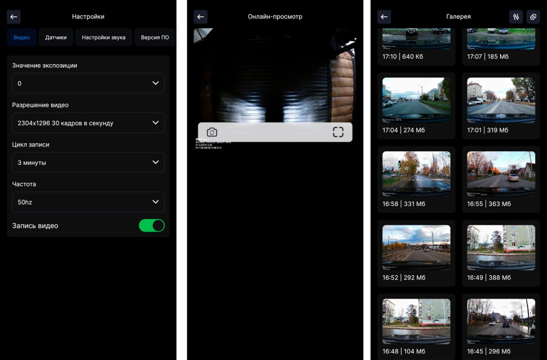Expand the Значение экспозиции dropdown
The height and width of the screenshot is (360, 547).
[x=88, y=83]
